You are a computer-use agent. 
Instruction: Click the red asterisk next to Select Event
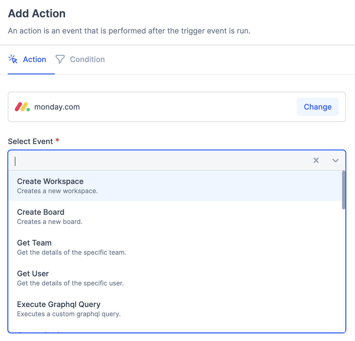pos(57,140)
